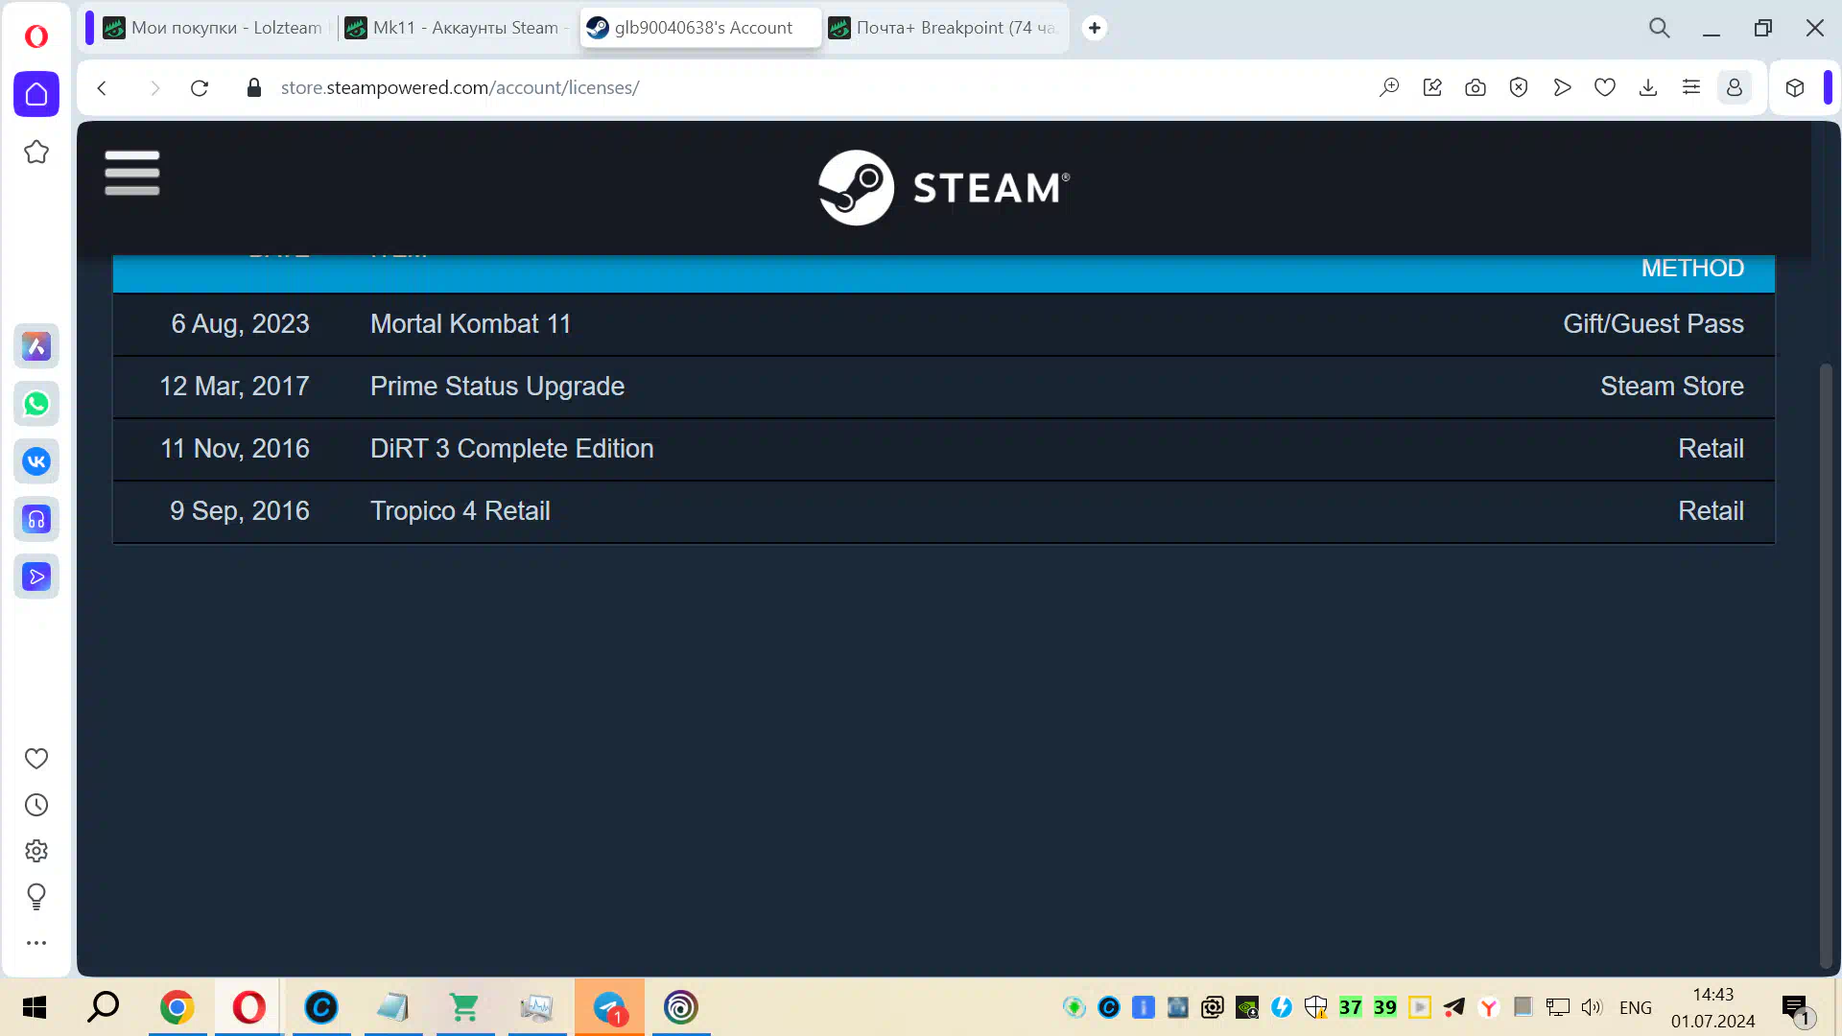Viewport: 1842px width, 1036px height.
Task: Click the volume icon in system tray
Action: coord(1592,1007)
